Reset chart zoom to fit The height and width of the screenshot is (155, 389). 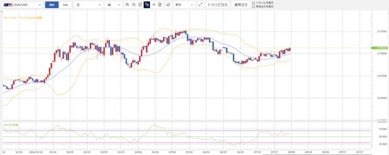click(x=140, y=5)
